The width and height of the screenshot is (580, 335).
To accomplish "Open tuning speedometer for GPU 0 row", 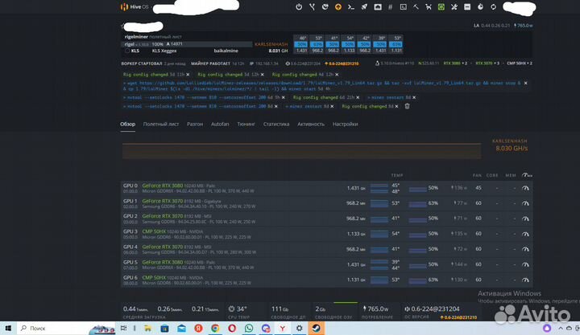I will [x=525, y=188].
